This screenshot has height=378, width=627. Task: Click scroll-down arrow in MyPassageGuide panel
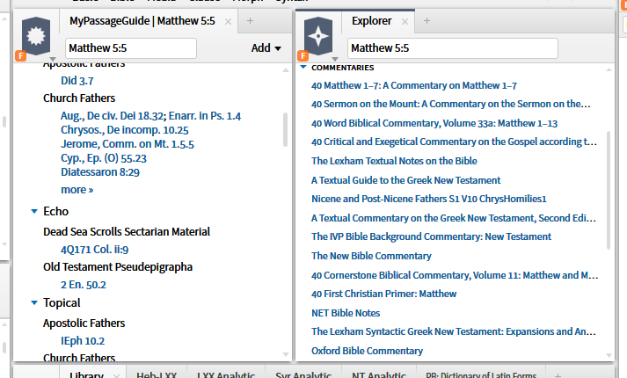coord(286,354)
